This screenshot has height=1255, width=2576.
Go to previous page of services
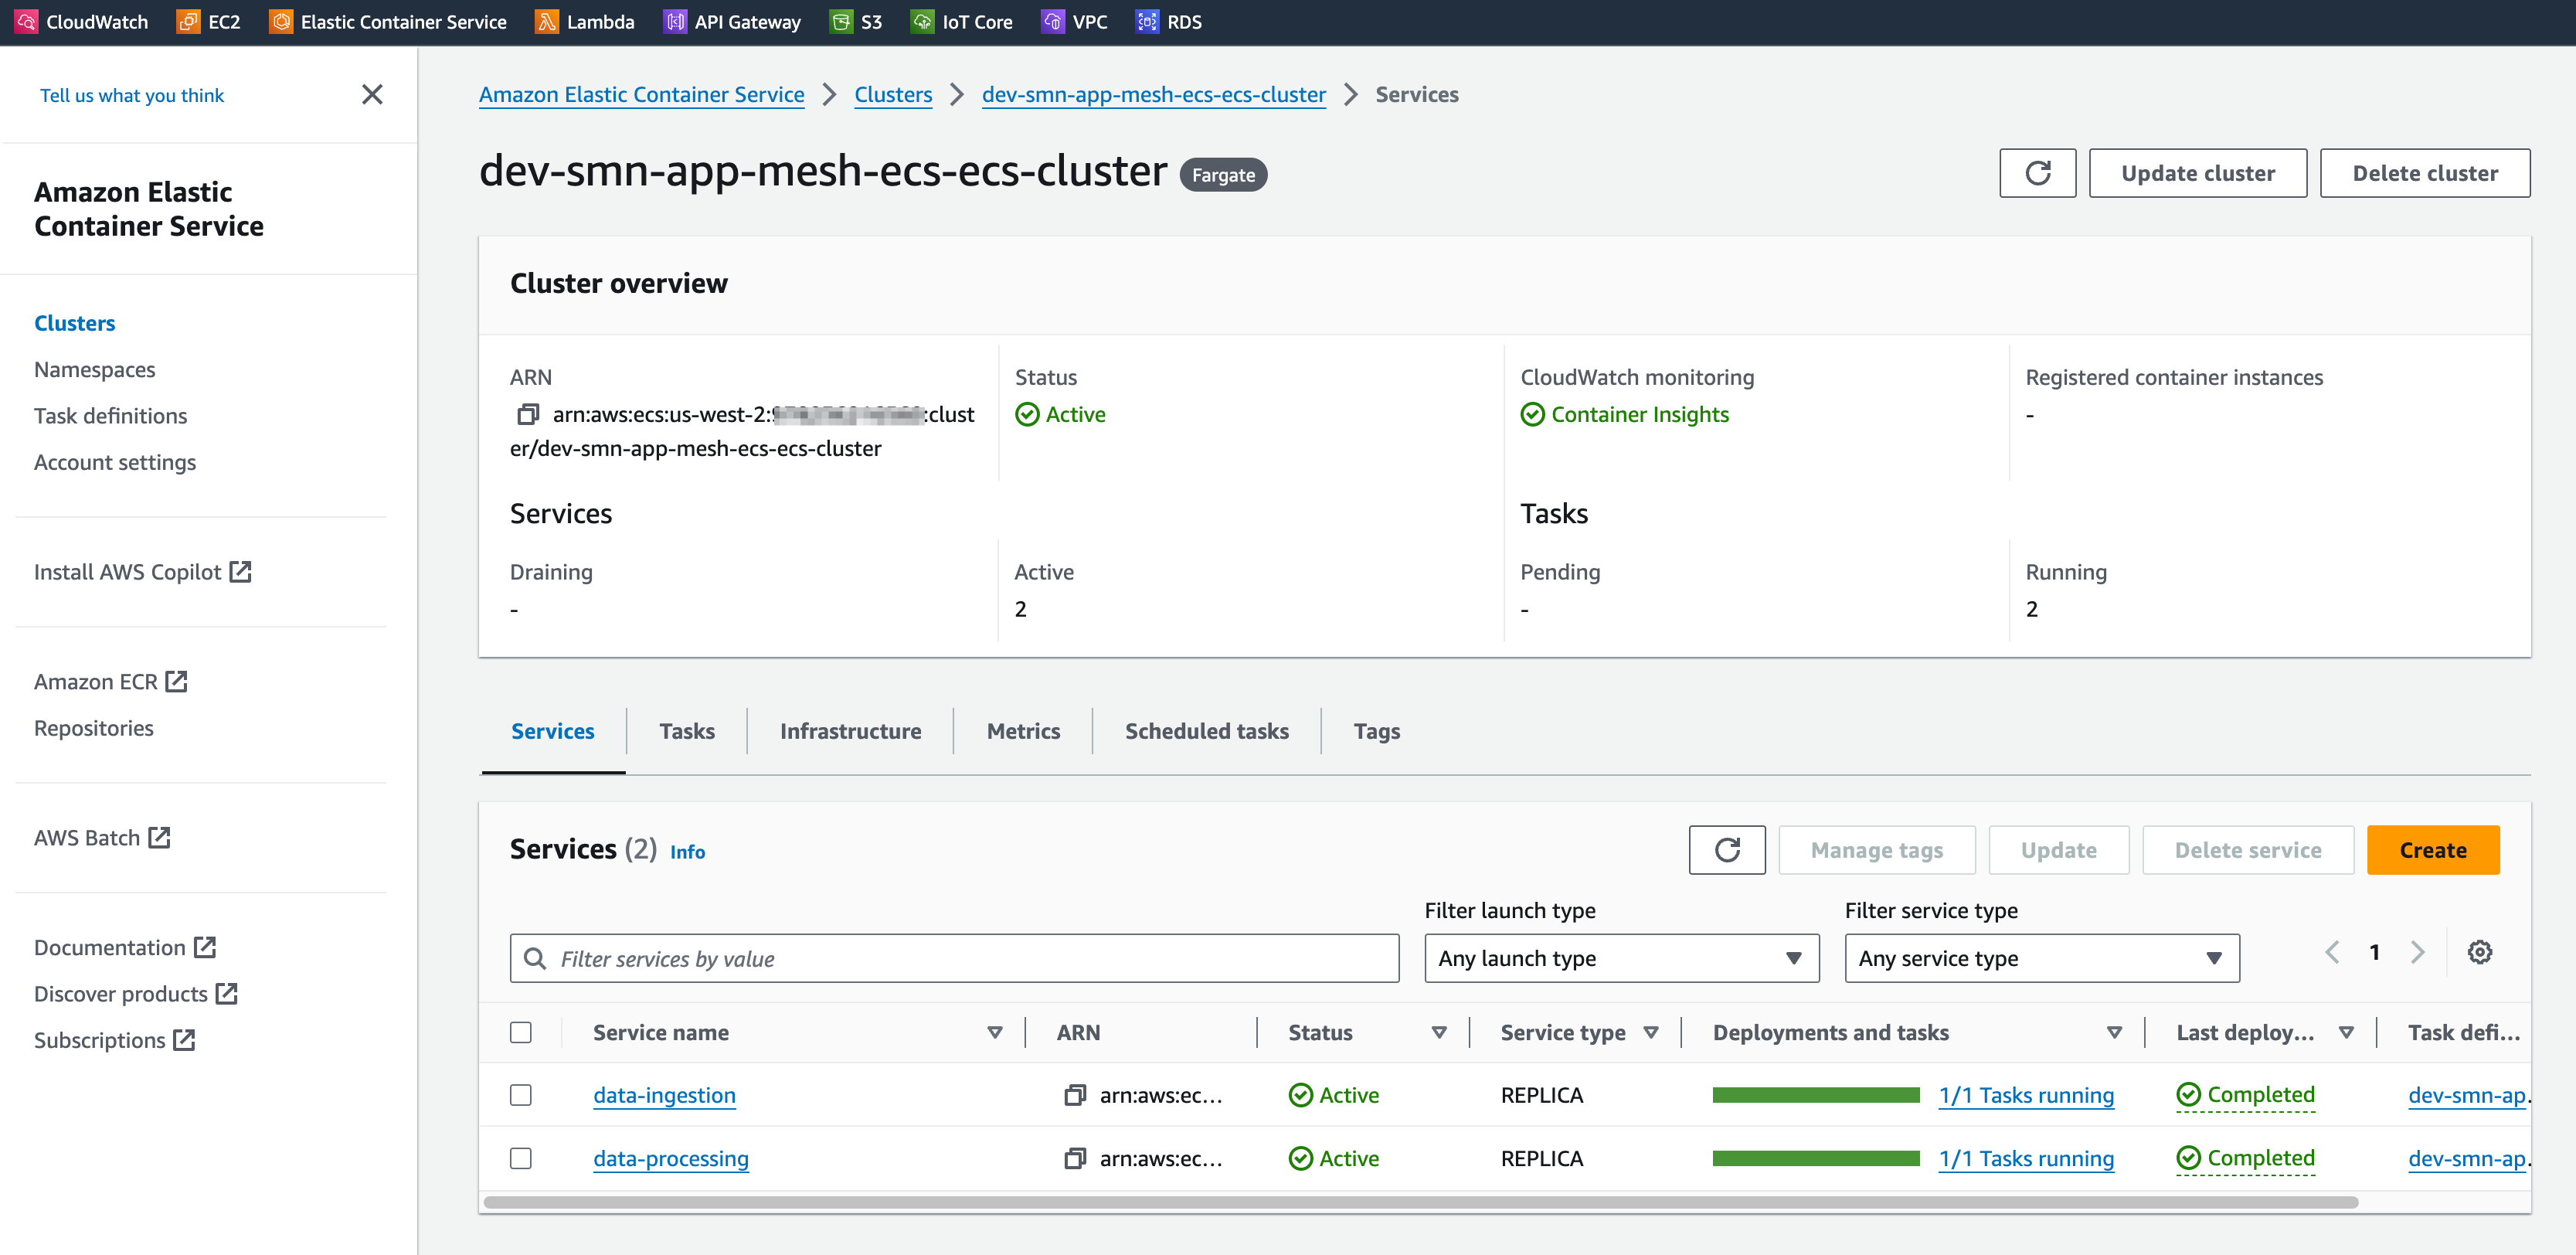tap(2332, 952)
